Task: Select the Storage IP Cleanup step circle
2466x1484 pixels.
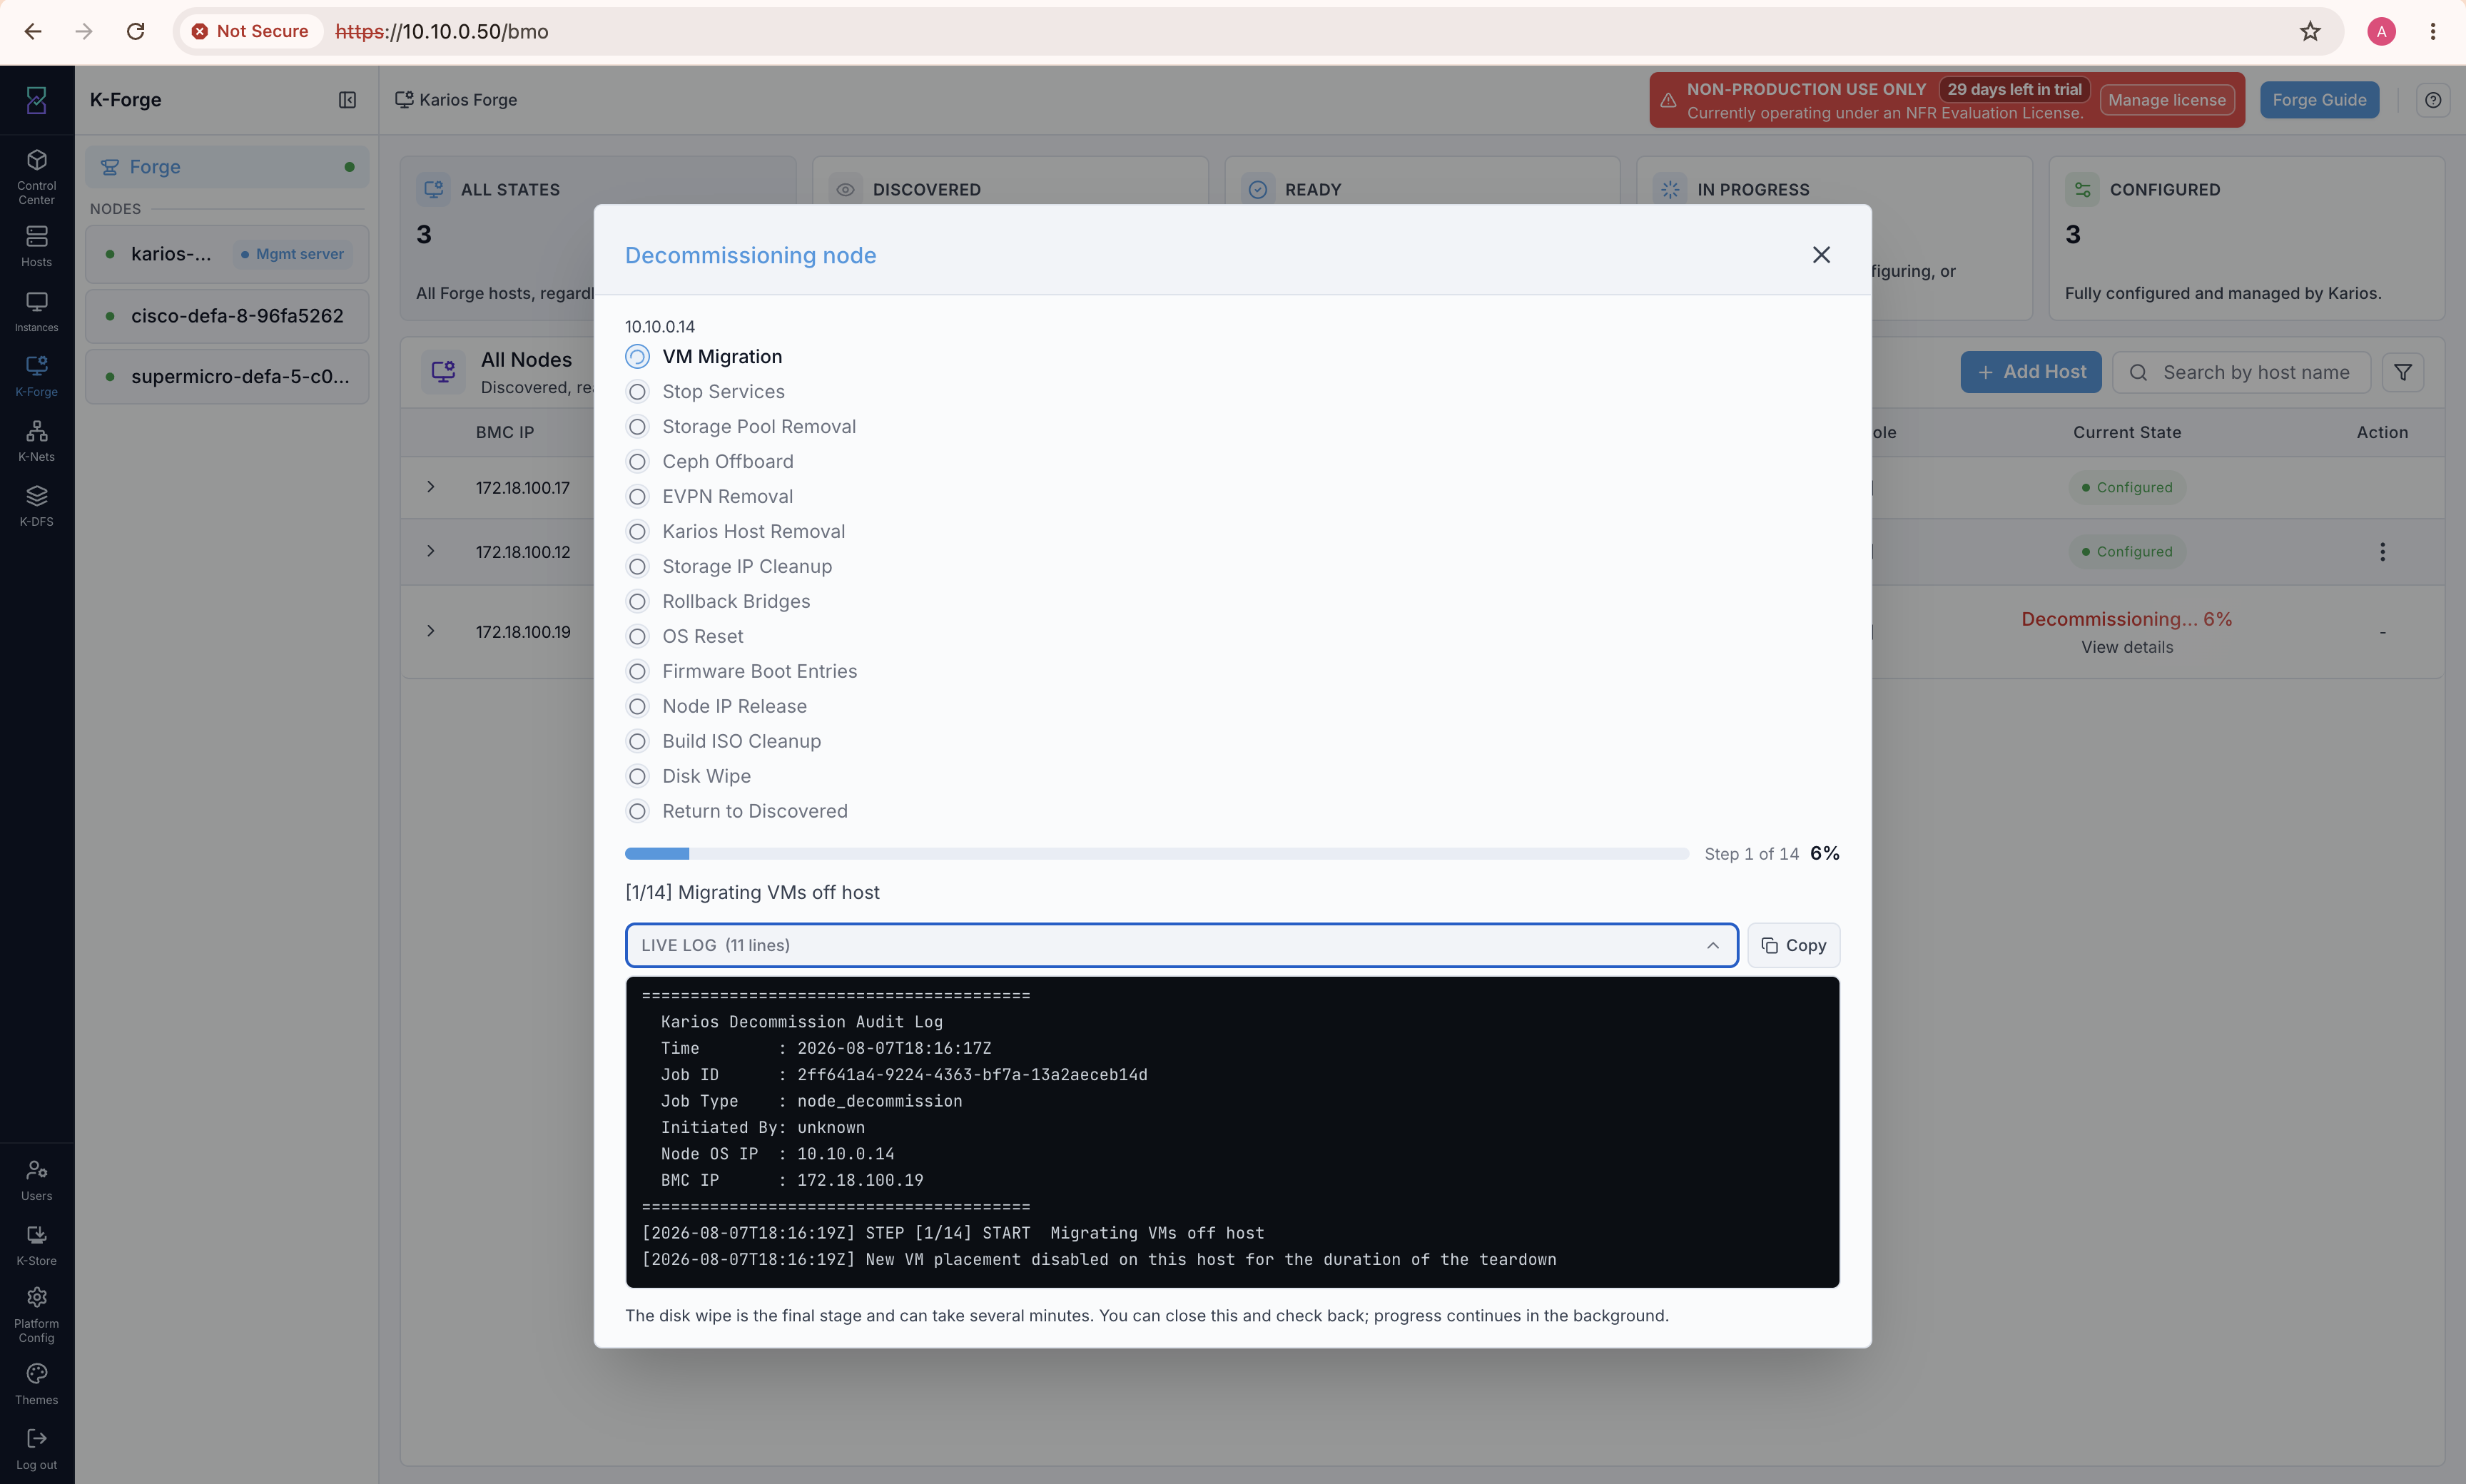Action: tap(637, 567)
